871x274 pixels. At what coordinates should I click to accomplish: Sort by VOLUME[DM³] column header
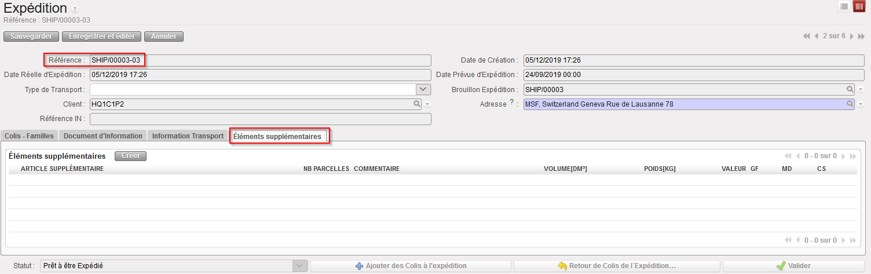(x=565, y=169)
